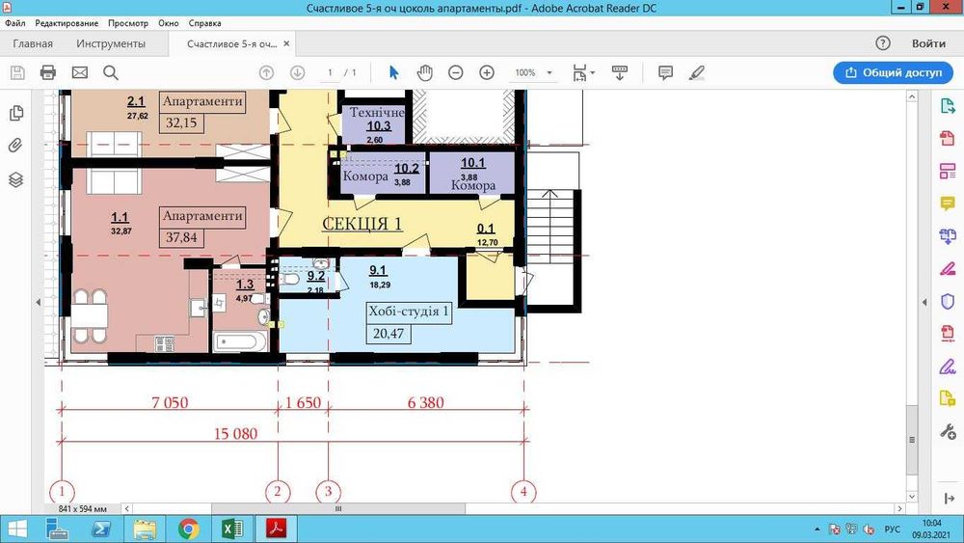The image size is (964, 543).
Task: Expand left navigation pane arrow
Action: pyautogui.click(x=39, y=302)
